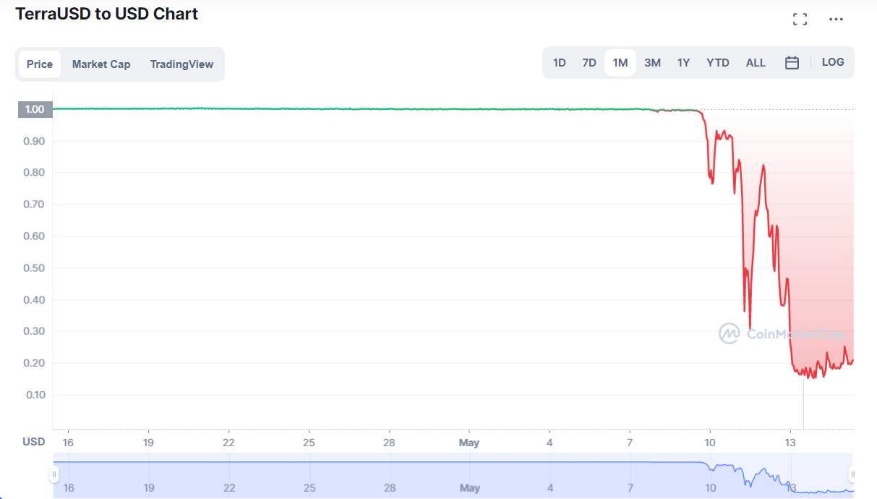Open the three-dot more options menu
The width and height of the screenshot is (877, 499).
click(836, 19)
